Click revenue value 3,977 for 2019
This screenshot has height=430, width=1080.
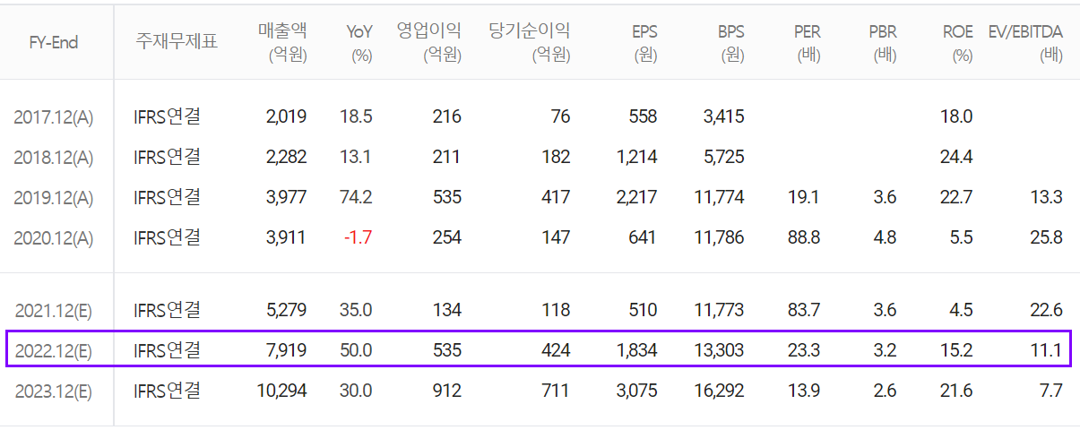tap(287, 197)
